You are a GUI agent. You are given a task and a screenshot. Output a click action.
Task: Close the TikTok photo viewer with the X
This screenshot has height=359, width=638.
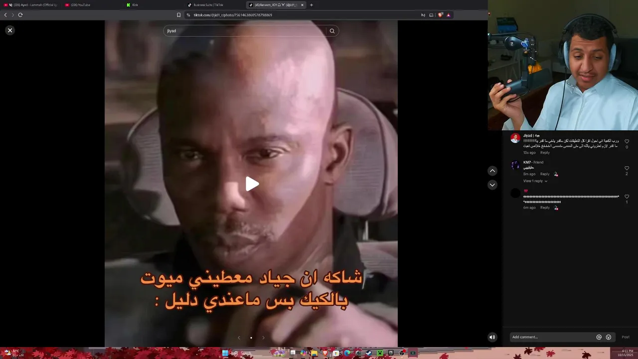click(9, 30)
